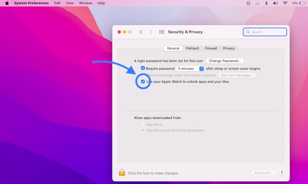Image resolution: width=308 pixels, height=184 pixels.
Task: Switch to the Firewall tab
Action: (x=211, y=48)
